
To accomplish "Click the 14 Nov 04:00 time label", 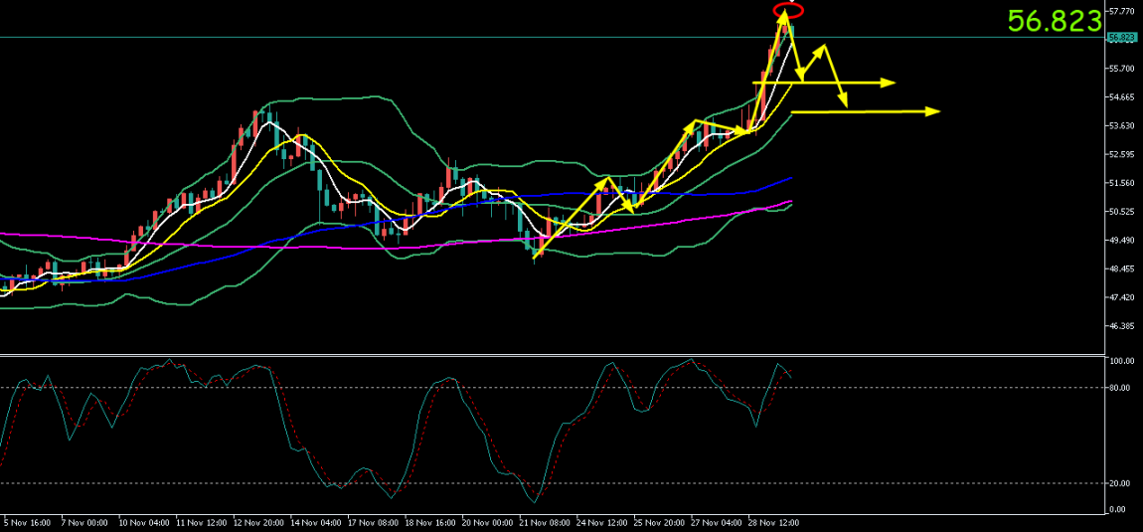I will click(x=316, y=522).
